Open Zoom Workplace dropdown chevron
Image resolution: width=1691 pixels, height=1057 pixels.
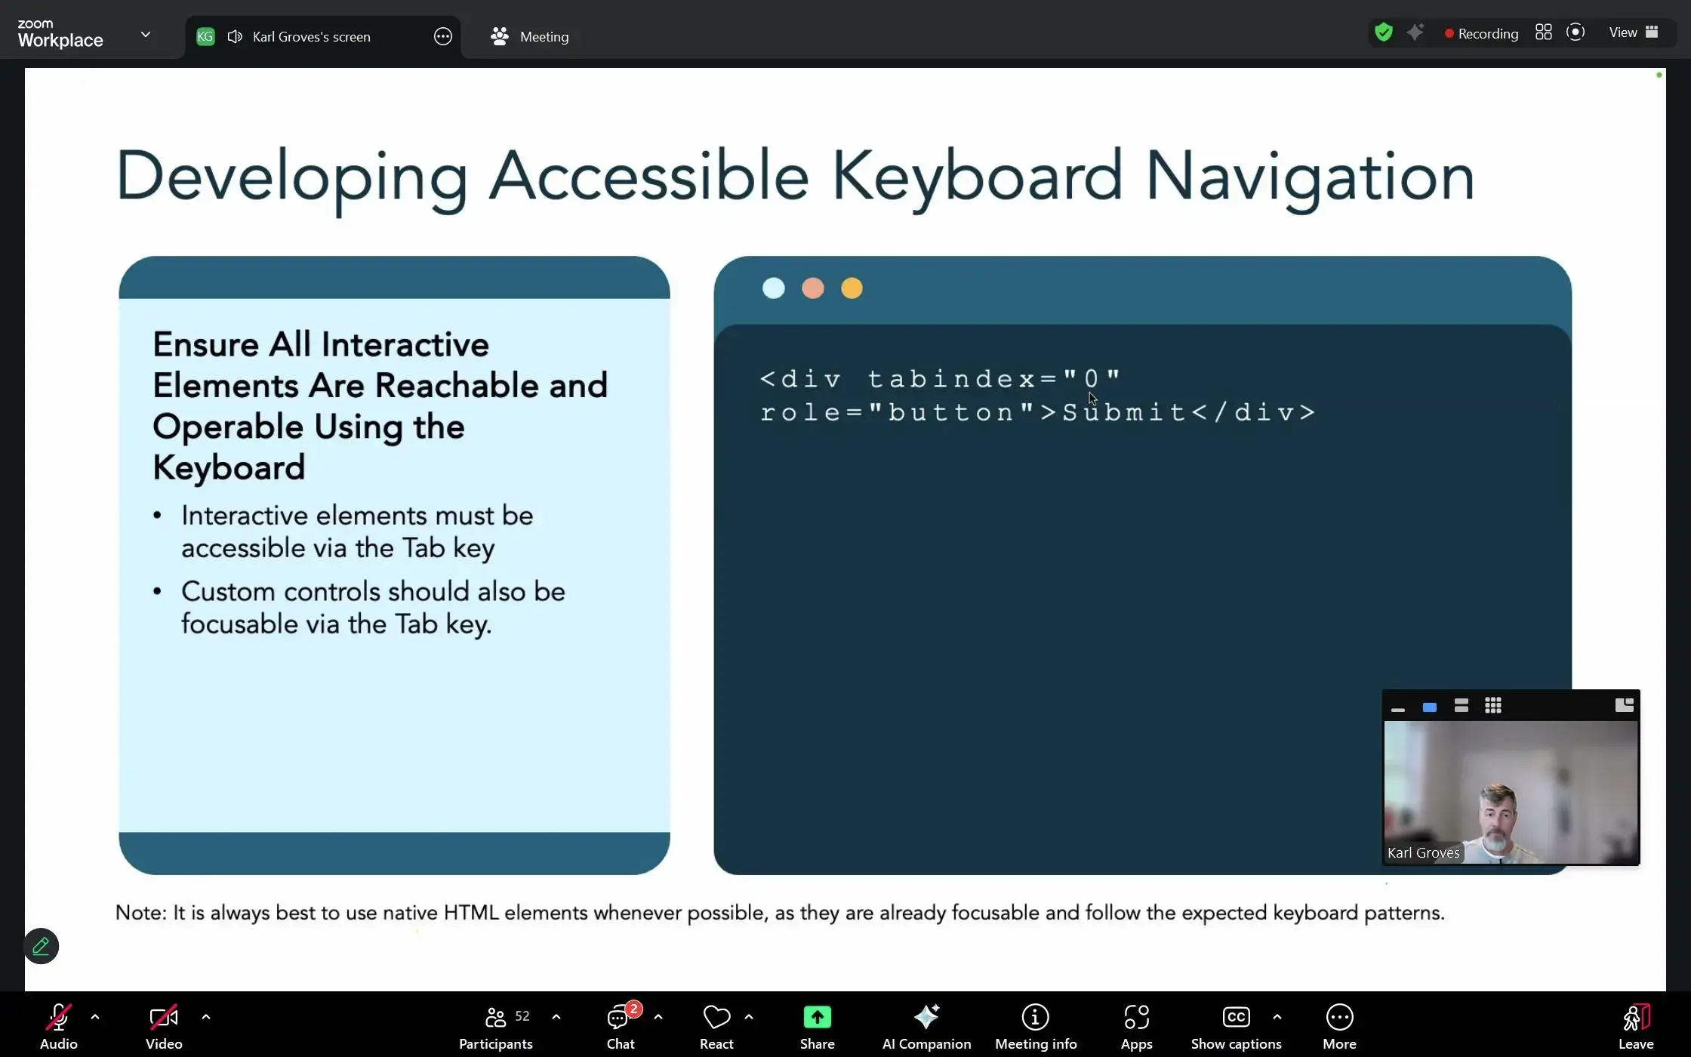coord(146,34)
